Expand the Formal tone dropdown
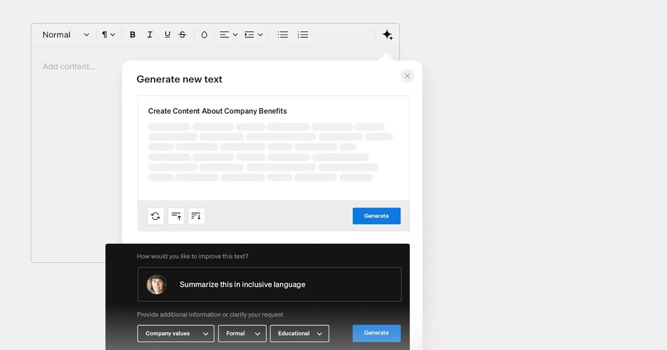This screenshot has height=350, width=667. pyautogui.click(x=242, y=333)
